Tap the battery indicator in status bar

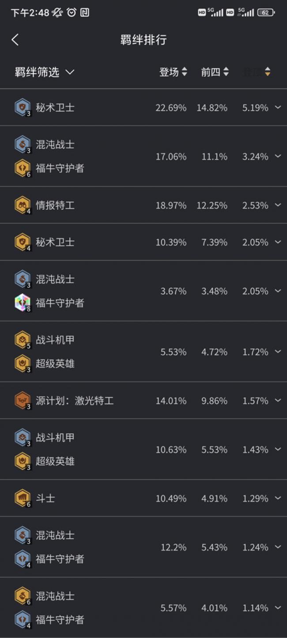pos(265,13)
